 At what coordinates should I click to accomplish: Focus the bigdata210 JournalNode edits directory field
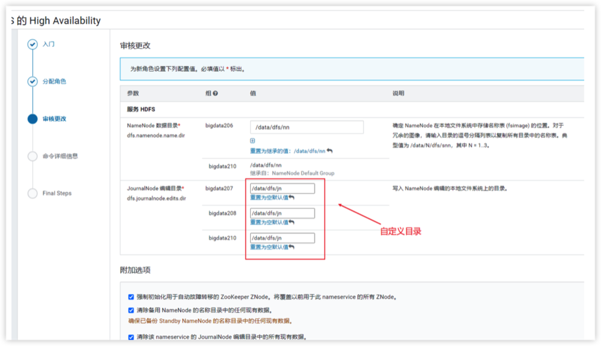(x=282, y=238)
